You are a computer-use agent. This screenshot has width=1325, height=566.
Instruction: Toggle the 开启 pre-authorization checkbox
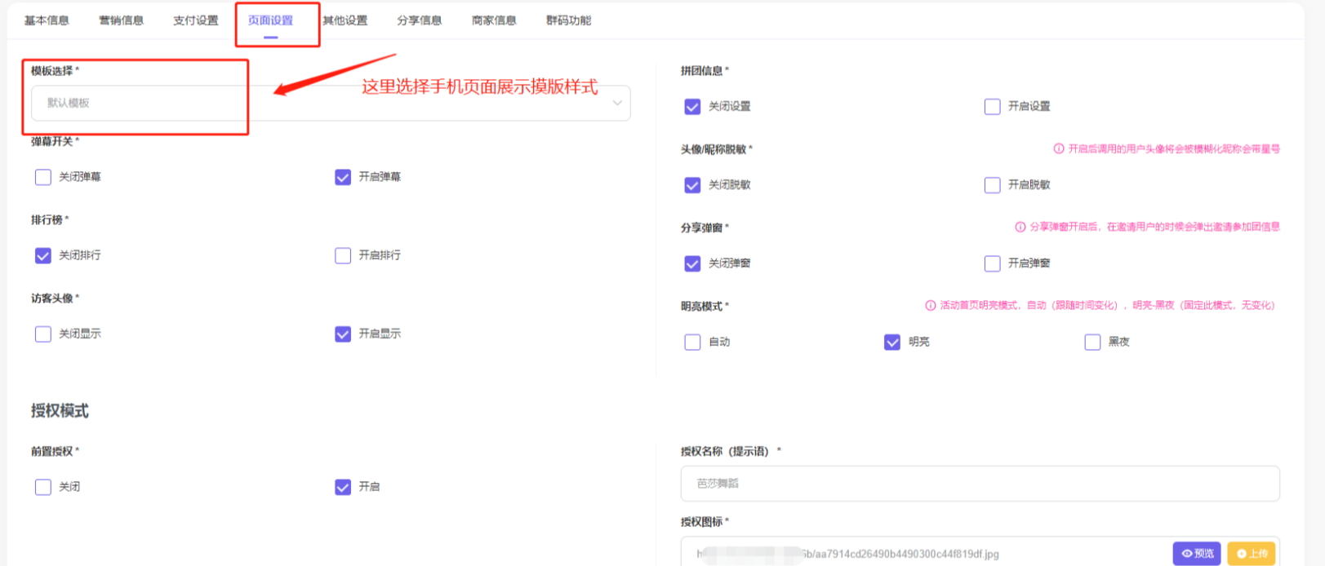tap(343, 487)
